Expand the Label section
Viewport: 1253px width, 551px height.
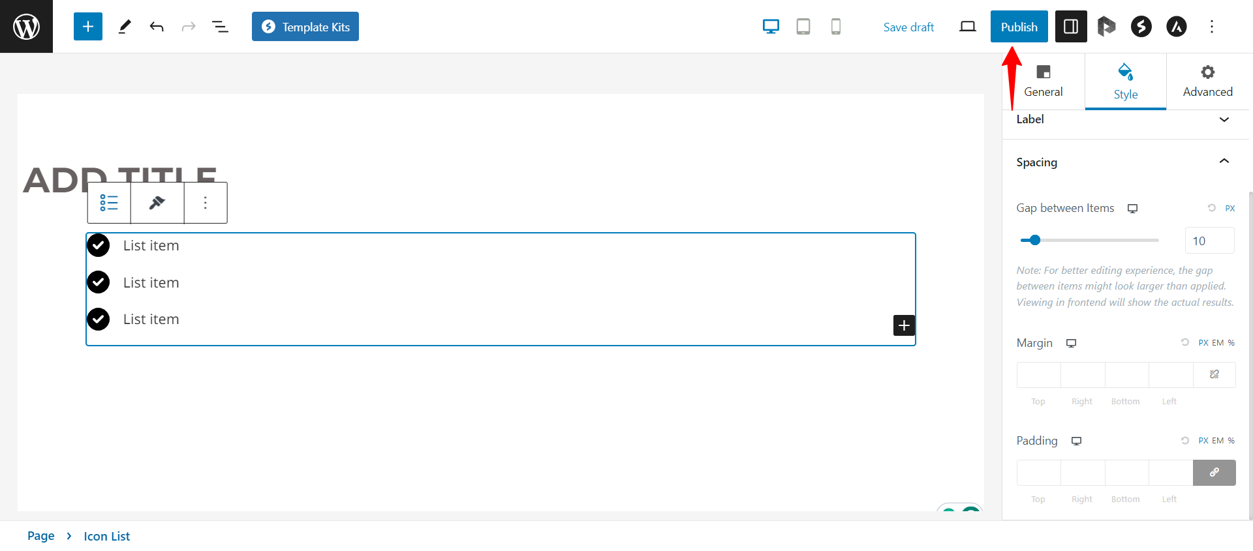pos(1224,119)
